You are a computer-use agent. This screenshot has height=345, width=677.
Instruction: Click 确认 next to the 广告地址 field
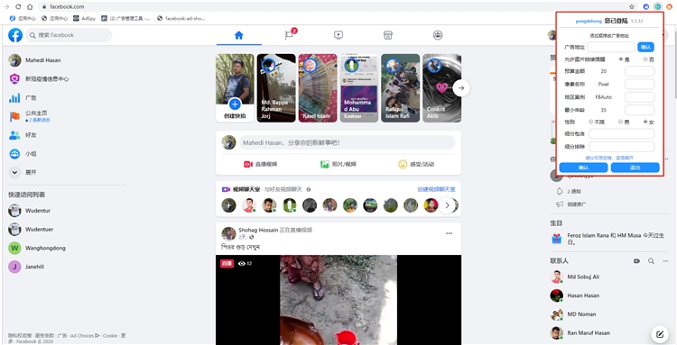tap(646, 47)
